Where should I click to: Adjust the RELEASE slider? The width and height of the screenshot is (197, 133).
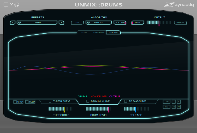(x=136, y=109)
